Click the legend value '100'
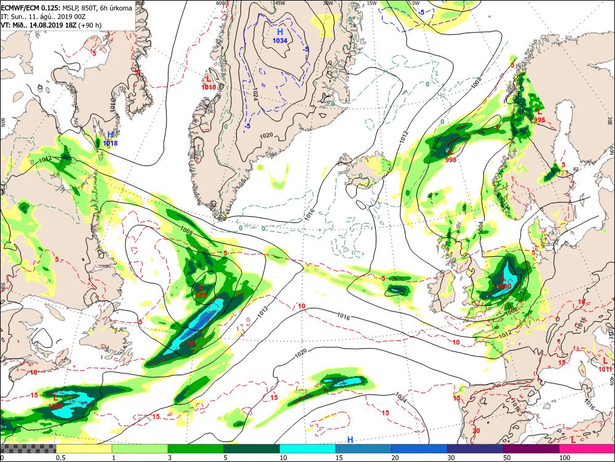Image resolution: width=615 pixels, height=462 pixels. [565, 458]
